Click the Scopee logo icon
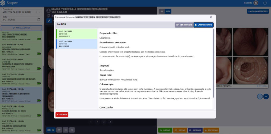Screen dimensions: 271x134 (3, 3)
